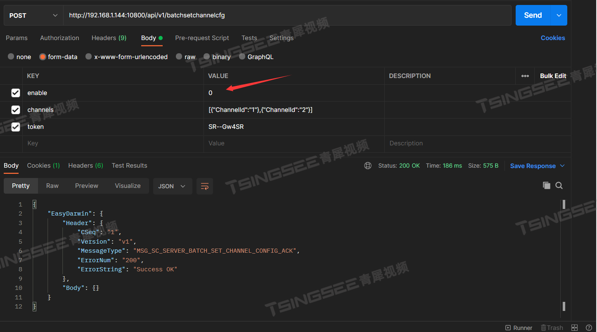Open Bulk Edit for request parameters
Screen dimensions: 597x332
tap(553, 76)
